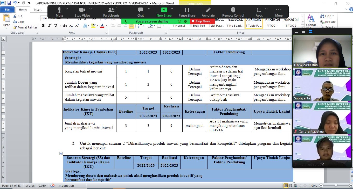353x189 pixels.
Task: Toggle Strikethrough formatting
Action: click(65, 26)
